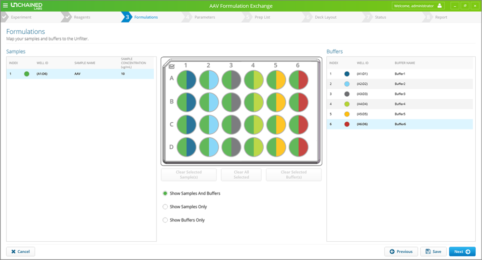Viewport: 482px width, 260px height.
Task: Select well B3 with gray buffer
Action: (x=231, y=102)
